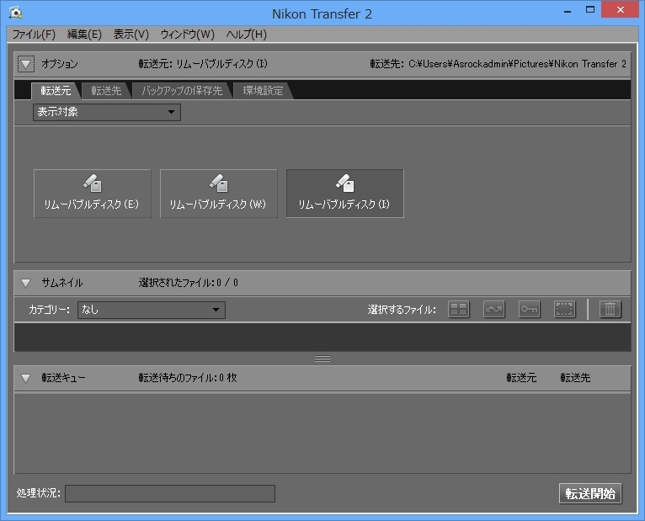
Task: Switch to the 転送先 tab
Action: 106,91
